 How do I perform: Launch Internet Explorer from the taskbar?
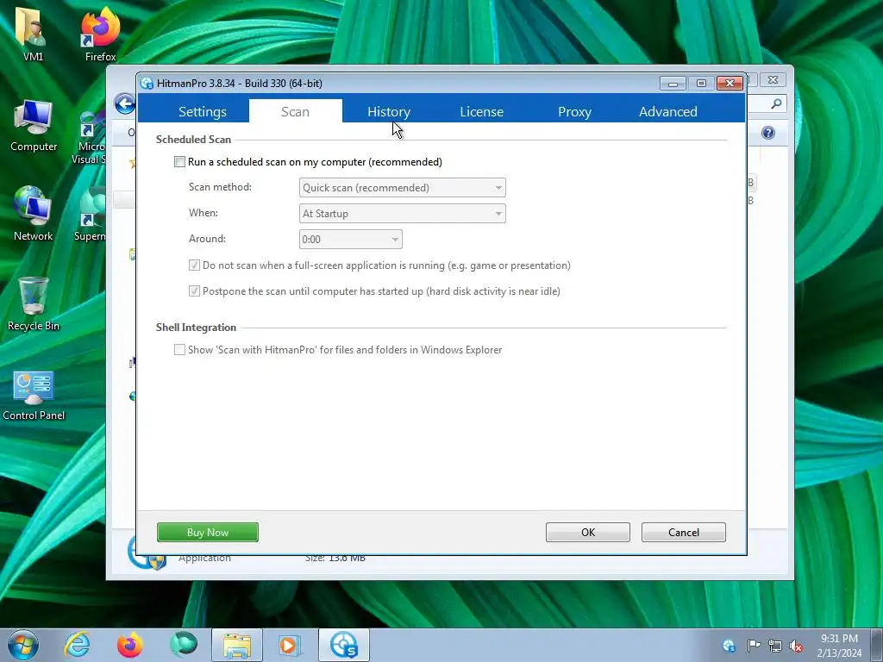coord(77,645)
